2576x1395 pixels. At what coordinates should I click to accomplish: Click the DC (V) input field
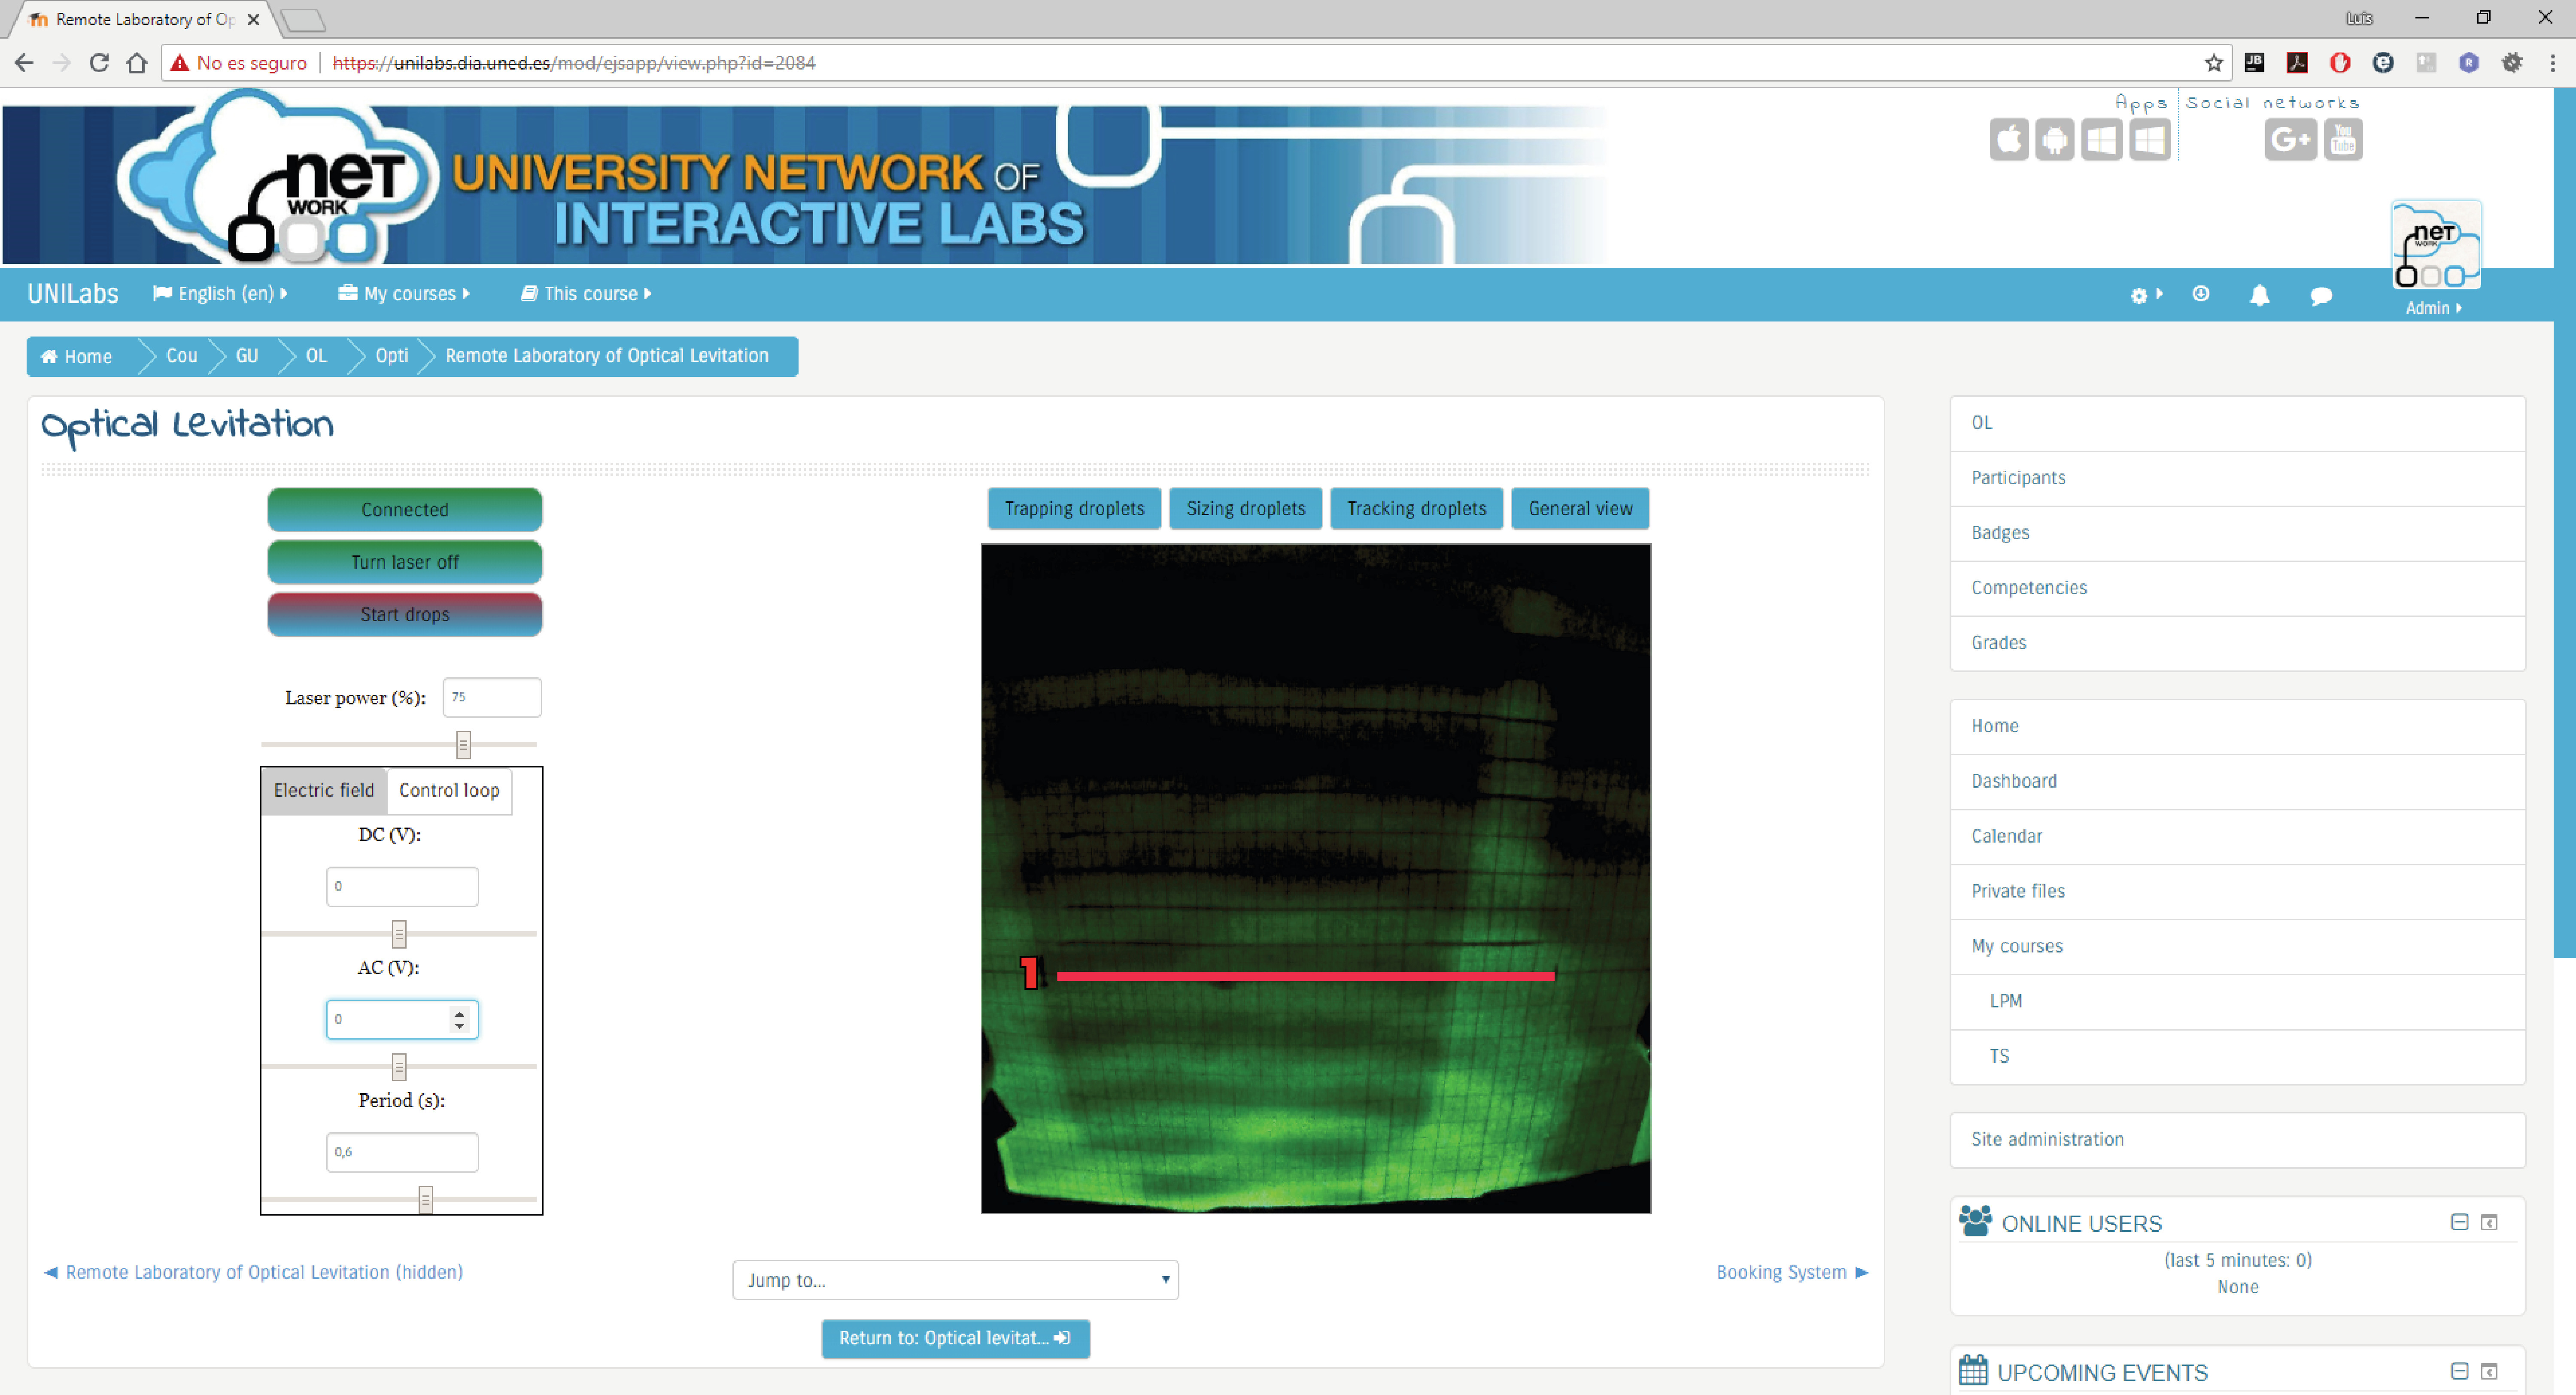click(x=402, y=887)
